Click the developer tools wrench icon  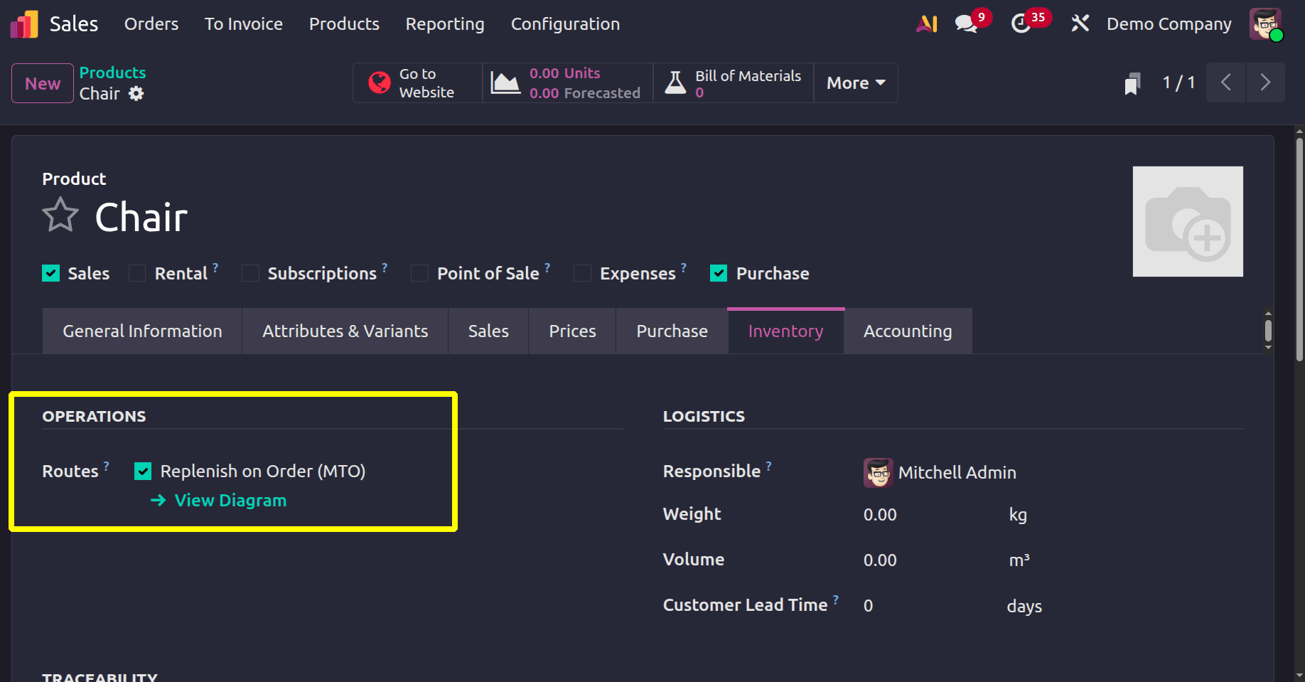(x=1080, y=23)
